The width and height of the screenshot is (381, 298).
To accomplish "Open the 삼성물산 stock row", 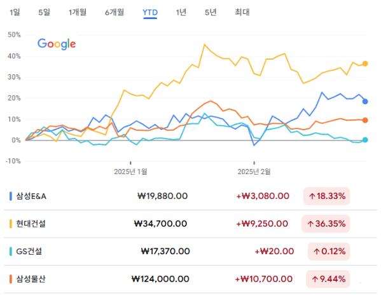I will click(191, 279).
